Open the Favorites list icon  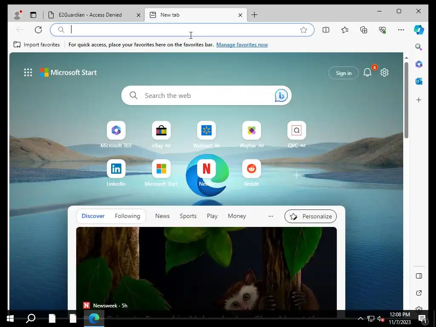click(345, 30)
